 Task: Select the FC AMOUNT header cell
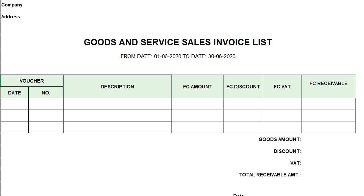click(198, 86)
